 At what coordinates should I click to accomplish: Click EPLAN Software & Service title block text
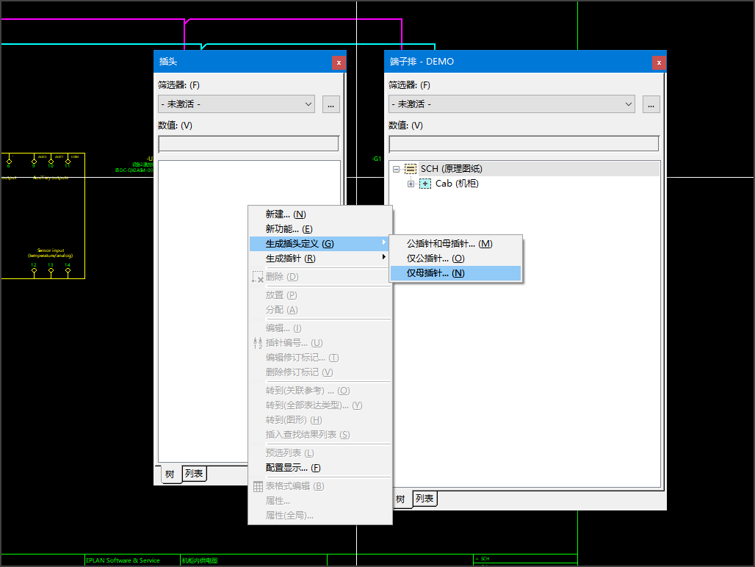coord(123,560)
